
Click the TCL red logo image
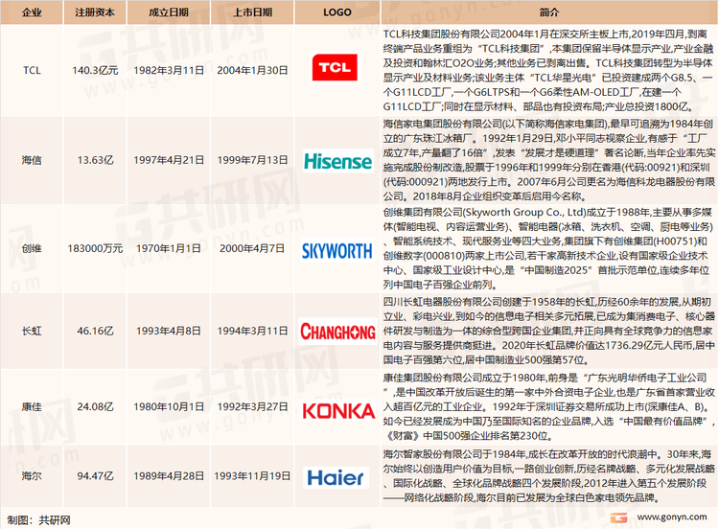[335, 67]
